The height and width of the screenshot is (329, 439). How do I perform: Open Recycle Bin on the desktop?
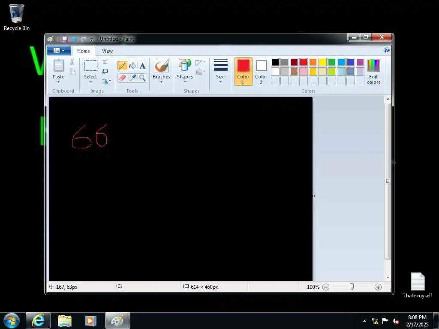(x=17, y=17)
